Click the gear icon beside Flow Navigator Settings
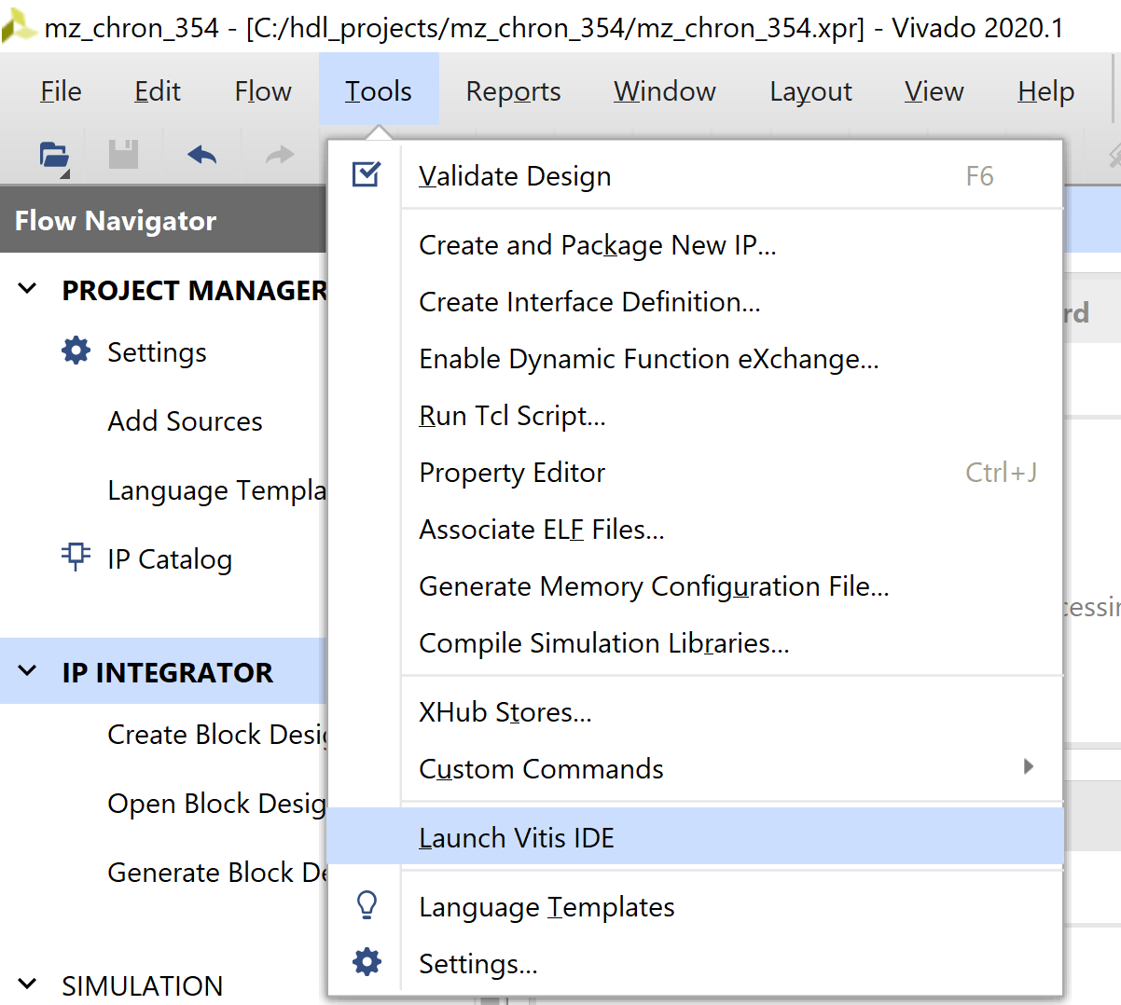The height and width of the screenshot is (1005, 1121). coord(76,351)
